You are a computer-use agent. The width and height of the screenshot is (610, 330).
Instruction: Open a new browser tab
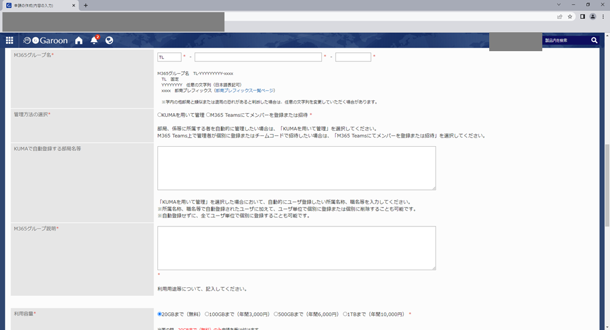[x=85, y=5]
